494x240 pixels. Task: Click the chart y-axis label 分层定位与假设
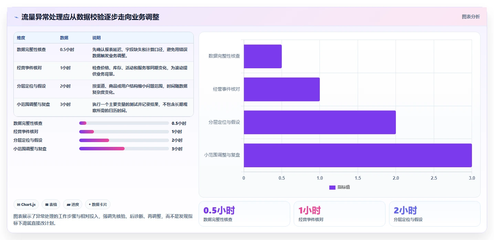224,122
